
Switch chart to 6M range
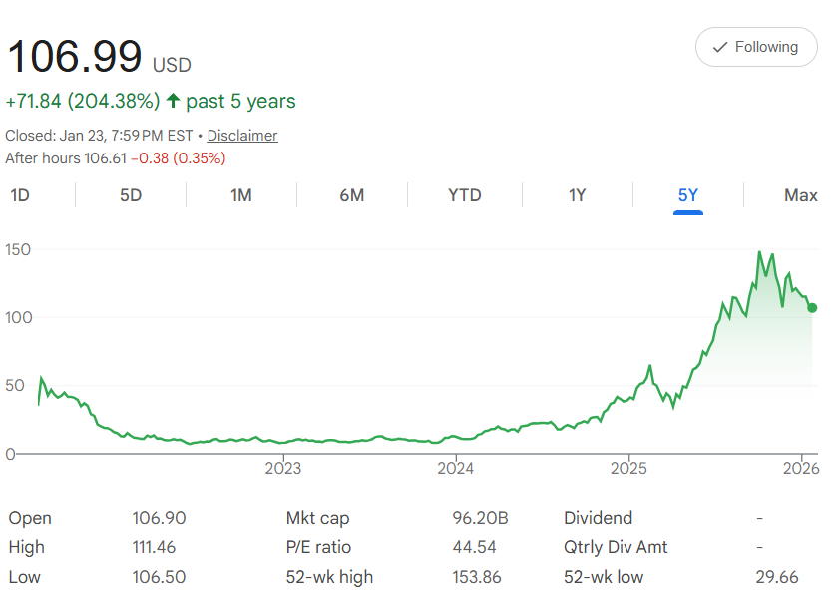click(x=351, y=195)
